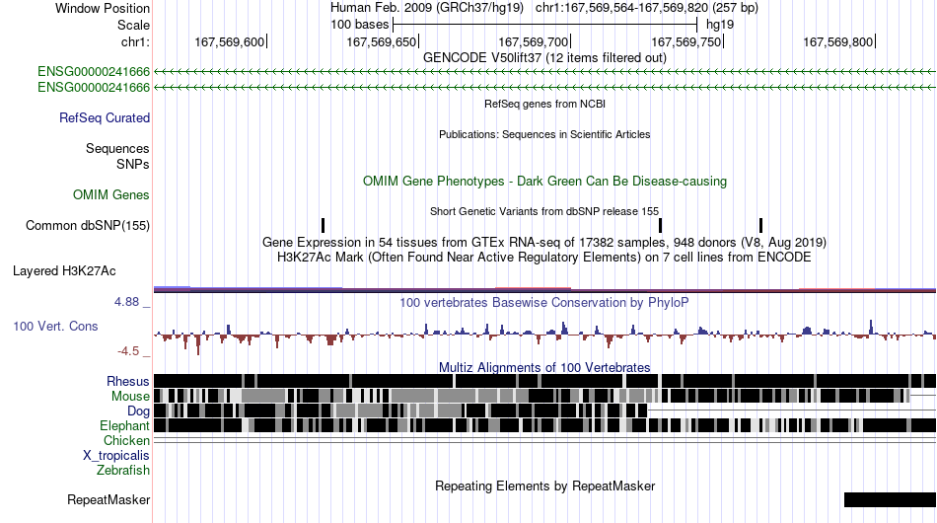
Task: Click the RepeatMasker track label
Action: pyautogui.click(x=108, y=499)
